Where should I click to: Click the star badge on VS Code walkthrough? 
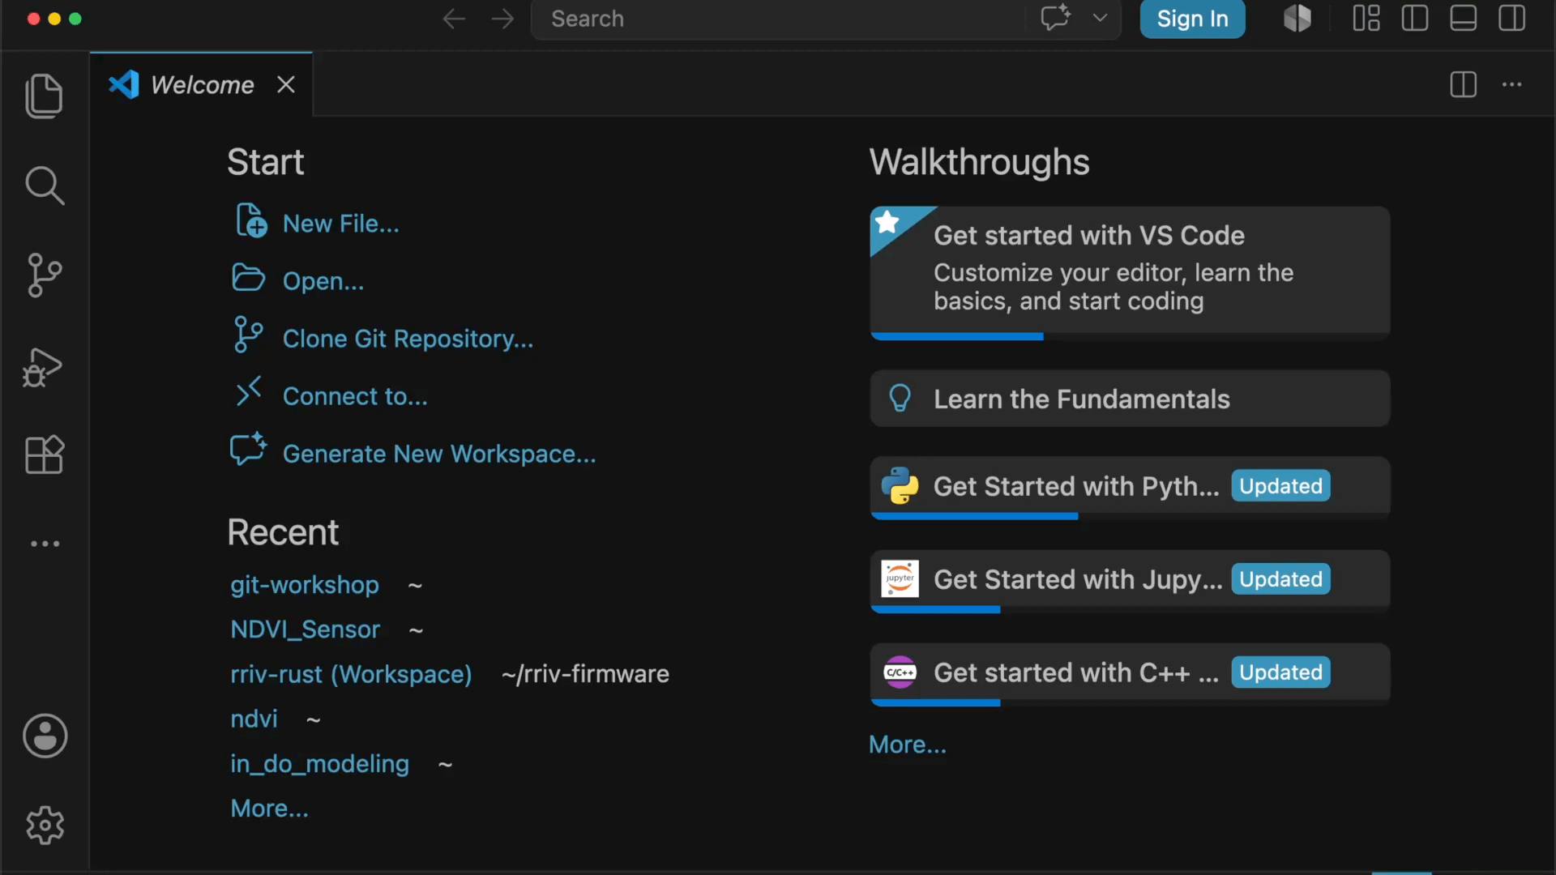click(888, 222)
